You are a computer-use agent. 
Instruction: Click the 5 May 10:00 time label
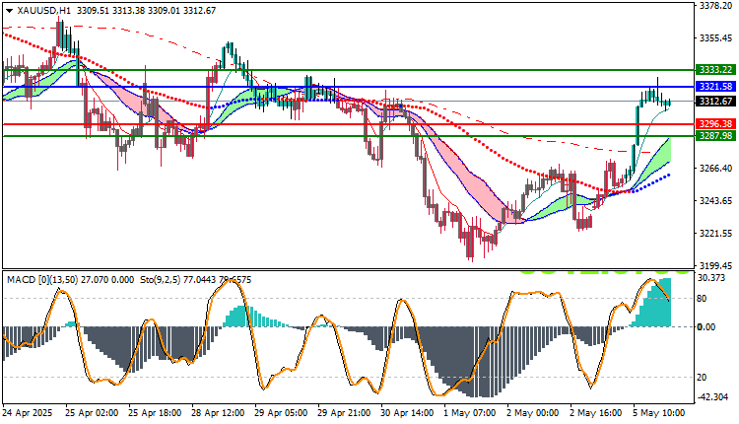coord(659,413)
